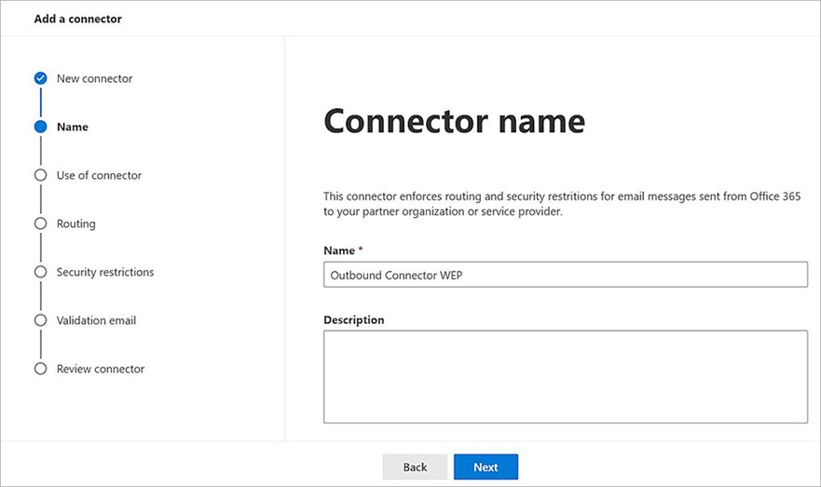Image resolution: width=821 pixels, height=487 pixels.
Task: Select the Security restrictions step label
Action: point(105,272)
